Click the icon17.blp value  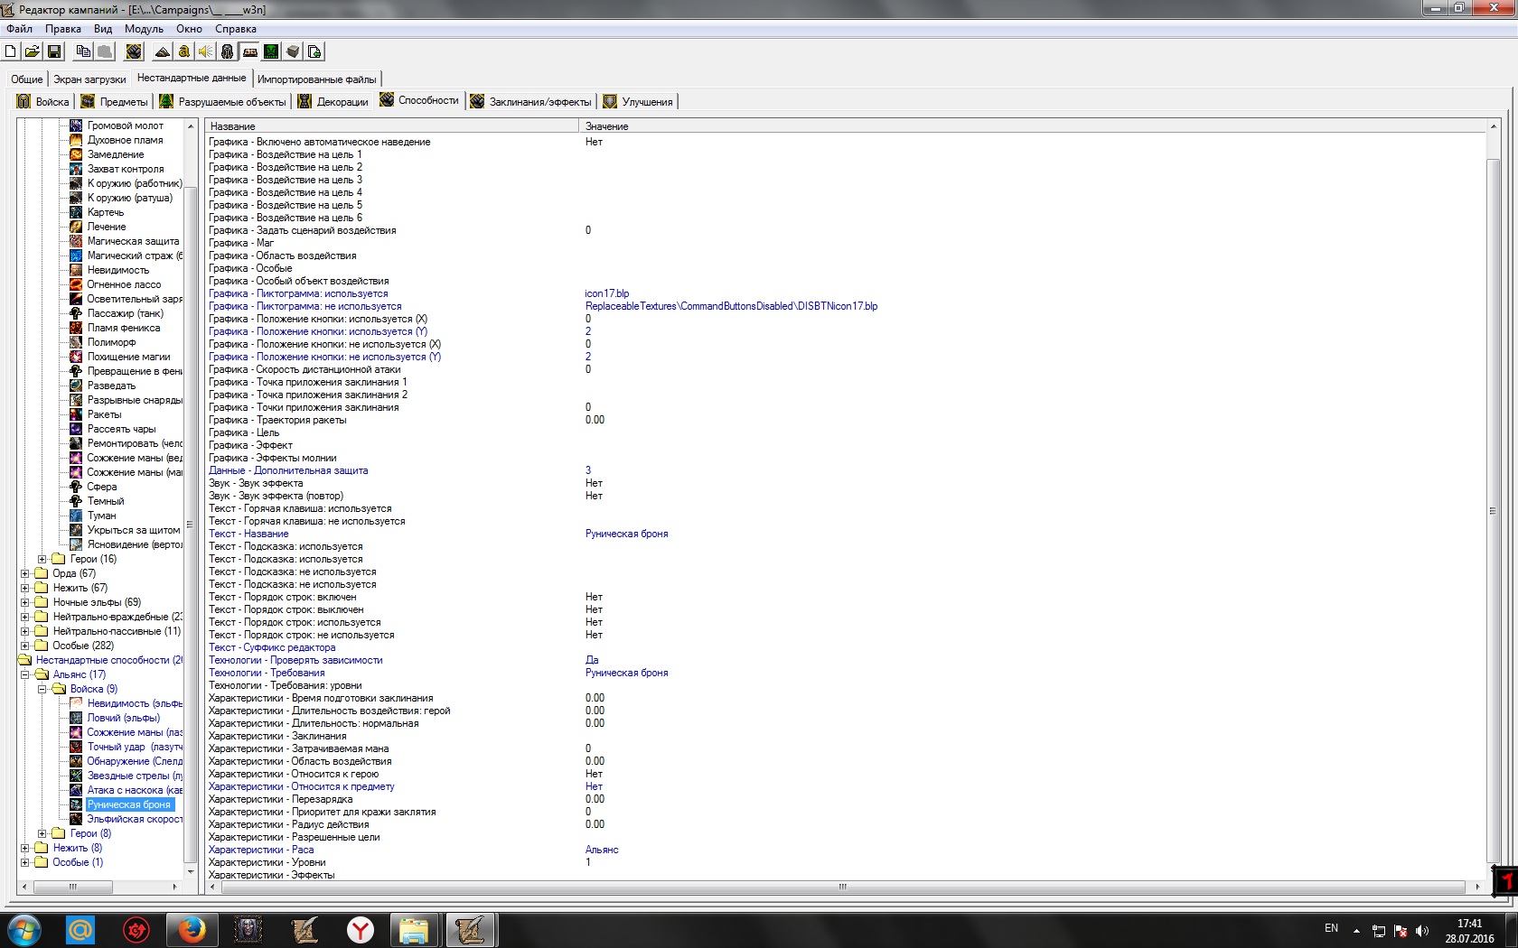607,293
